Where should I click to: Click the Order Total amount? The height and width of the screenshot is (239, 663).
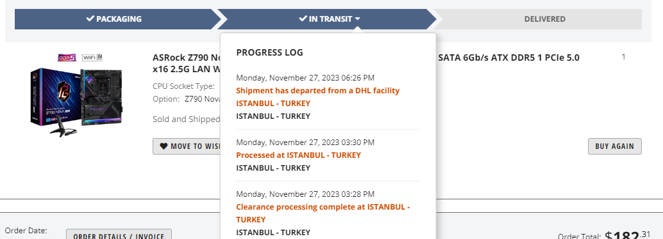click(628, 235)
